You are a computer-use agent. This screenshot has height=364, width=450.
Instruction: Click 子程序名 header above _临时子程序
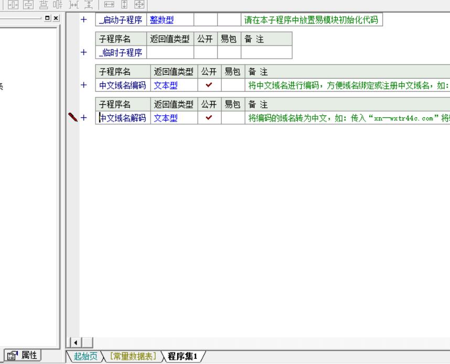point(121,39)
